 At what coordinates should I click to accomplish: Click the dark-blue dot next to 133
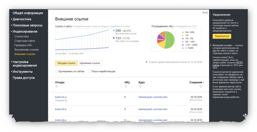(114, 38)
